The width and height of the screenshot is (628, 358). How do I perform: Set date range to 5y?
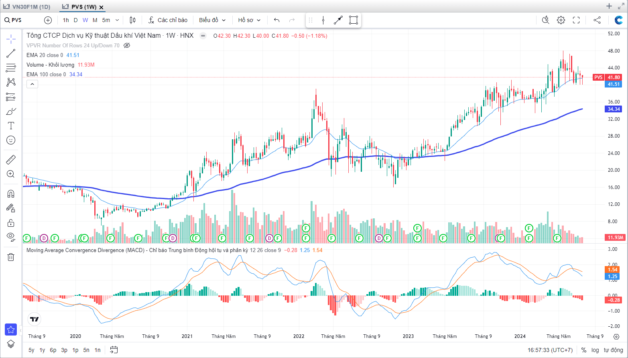point(31,350)
